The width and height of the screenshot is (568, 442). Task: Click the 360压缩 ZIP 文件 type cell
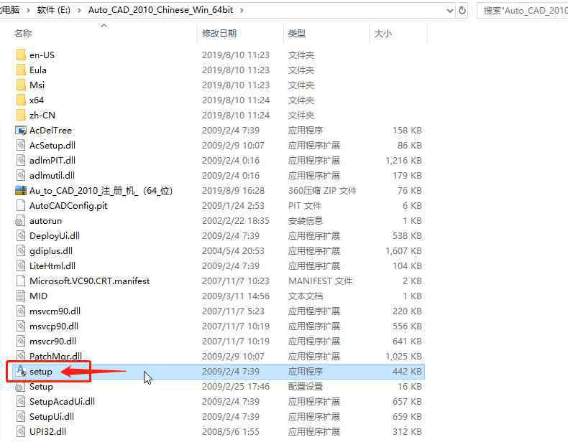[x=322, y=190]
